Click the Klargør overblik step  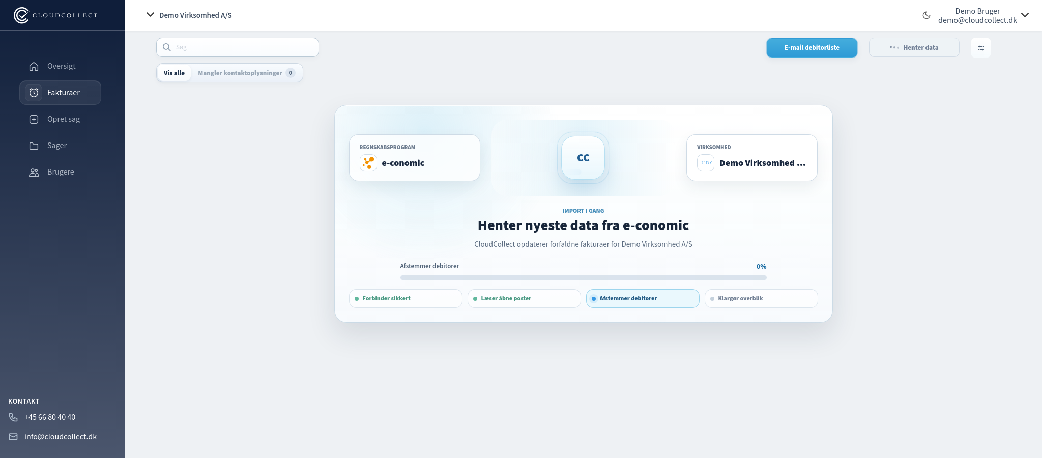[x=761, y=298]
